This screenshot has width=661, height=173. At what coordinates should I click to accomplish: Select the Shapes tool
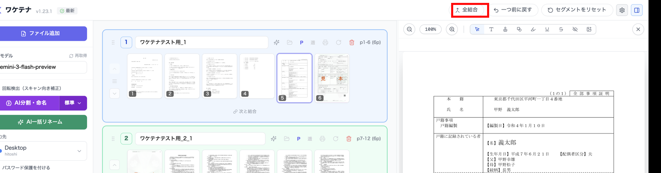(519, 29)
